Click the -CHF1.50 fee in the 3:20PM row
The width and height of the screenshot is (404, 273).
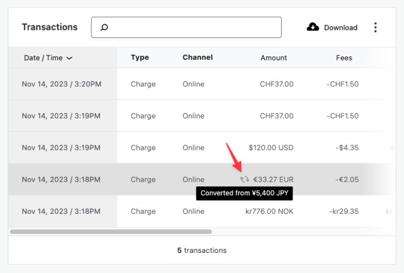click(x=343, y=84)
